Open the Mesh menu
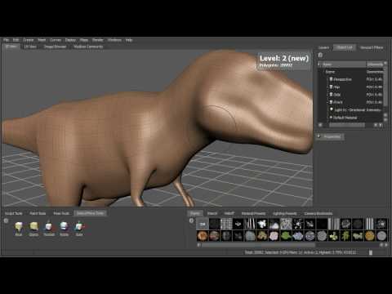 42,40
